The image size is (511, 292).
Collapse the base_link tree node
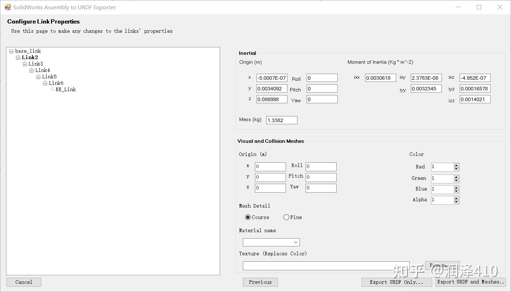[x=11, y=51]
